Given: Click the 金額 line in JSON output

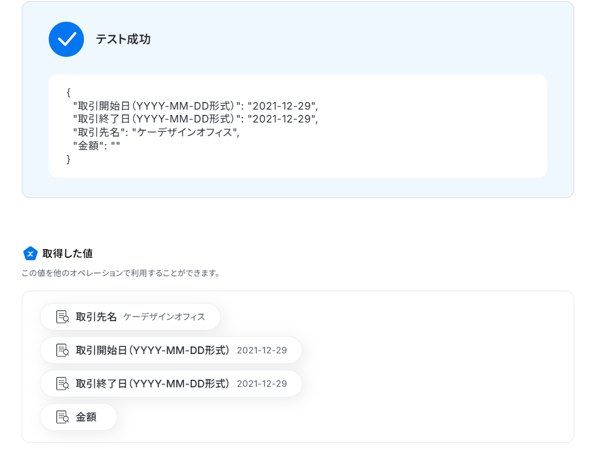Looking at the screenshot, I should coord(96,146).
